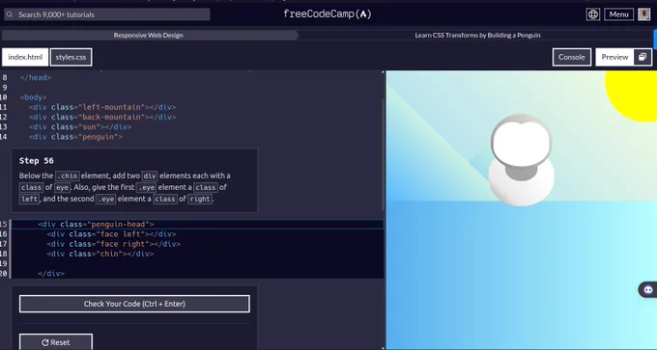Screen dimensions: 657x350
Task: Toggle the Preview panel
Action: (614, 57)
